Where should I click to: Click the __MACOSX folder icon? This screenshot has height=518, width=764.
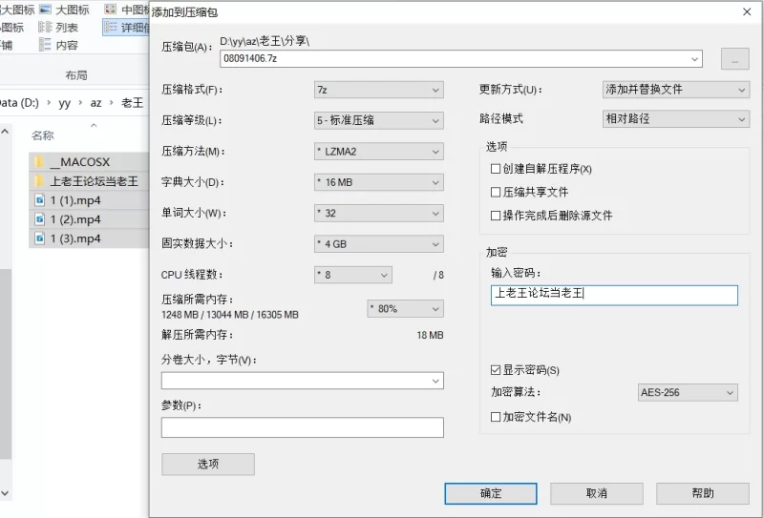pyautogui.click(x=39, y=162)
